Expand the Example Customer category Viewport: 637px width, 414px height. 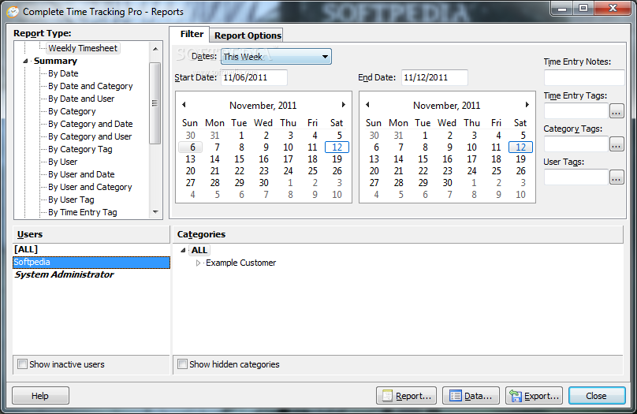coord(198,263)
